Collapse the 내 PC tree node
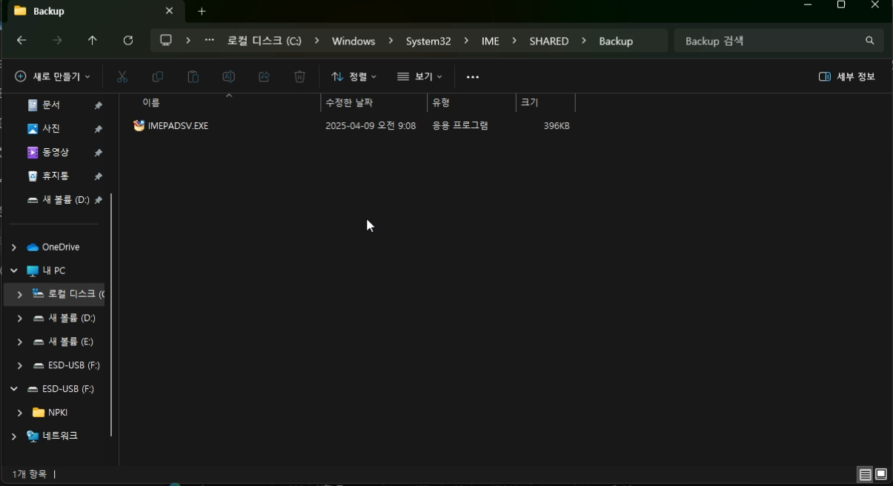893x486 pixels. (13, 271)
